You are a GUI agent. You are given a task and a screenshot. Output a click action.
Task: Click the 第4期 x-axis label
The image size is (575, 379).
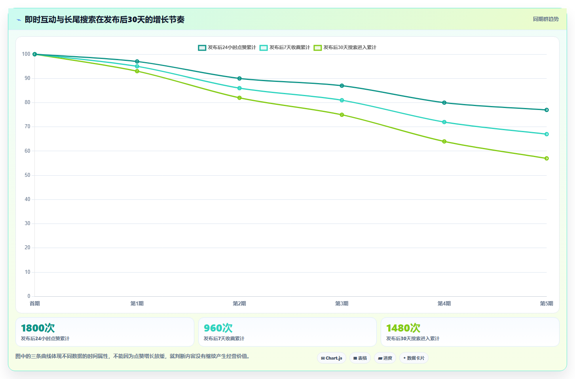coord(444,303)
